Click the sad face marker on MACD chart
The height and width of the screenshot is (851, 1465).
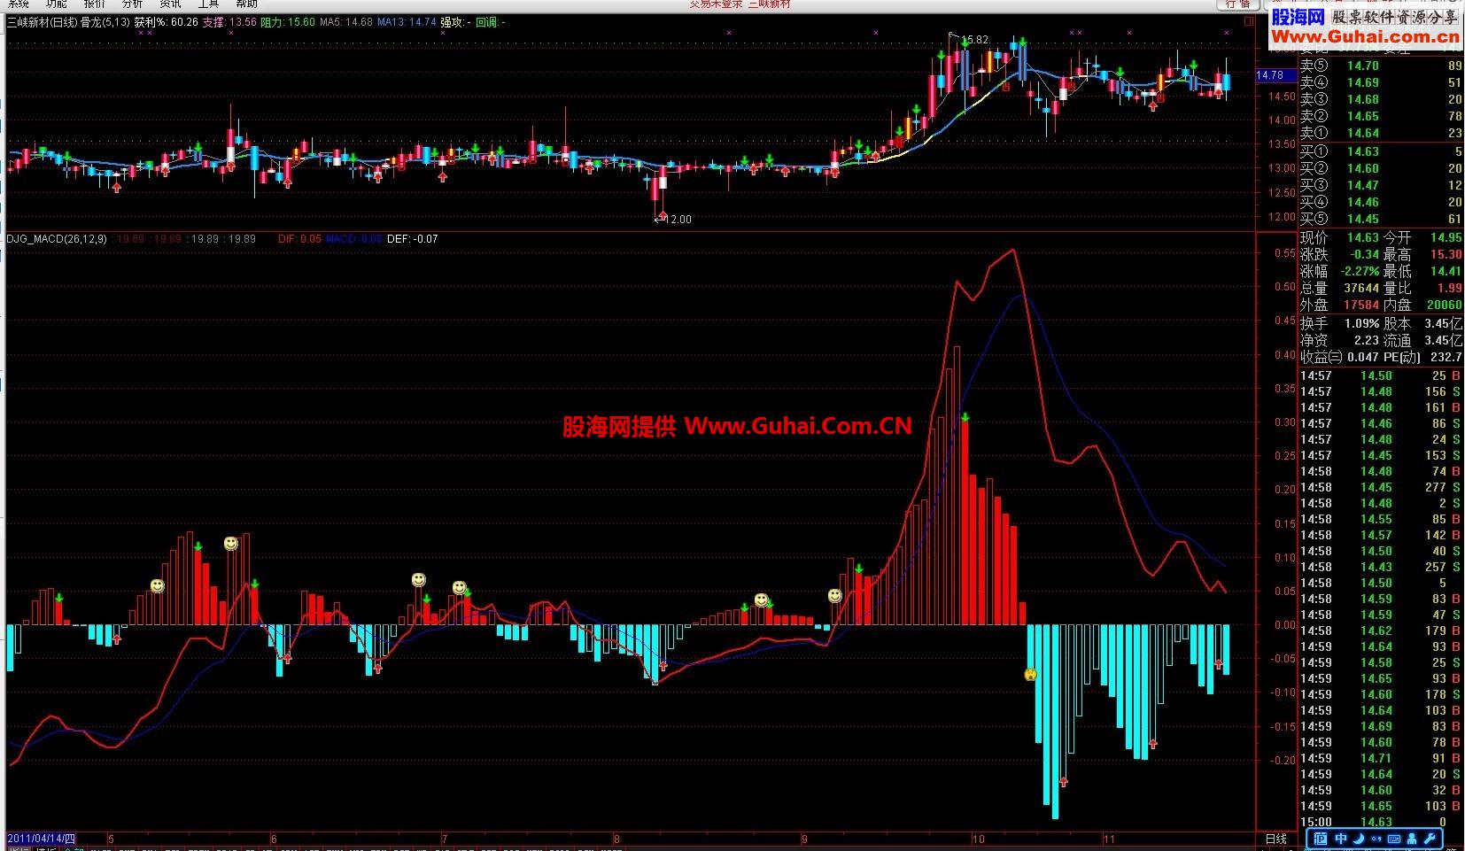click(x=1030, y=674)
